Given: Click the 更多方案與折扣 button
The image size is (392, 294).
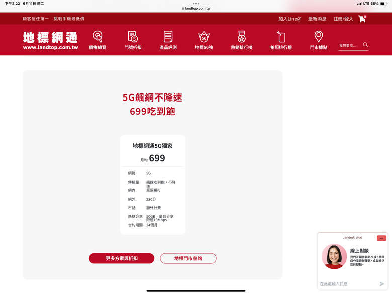Looking at the screenshot, I should (122, 258).
